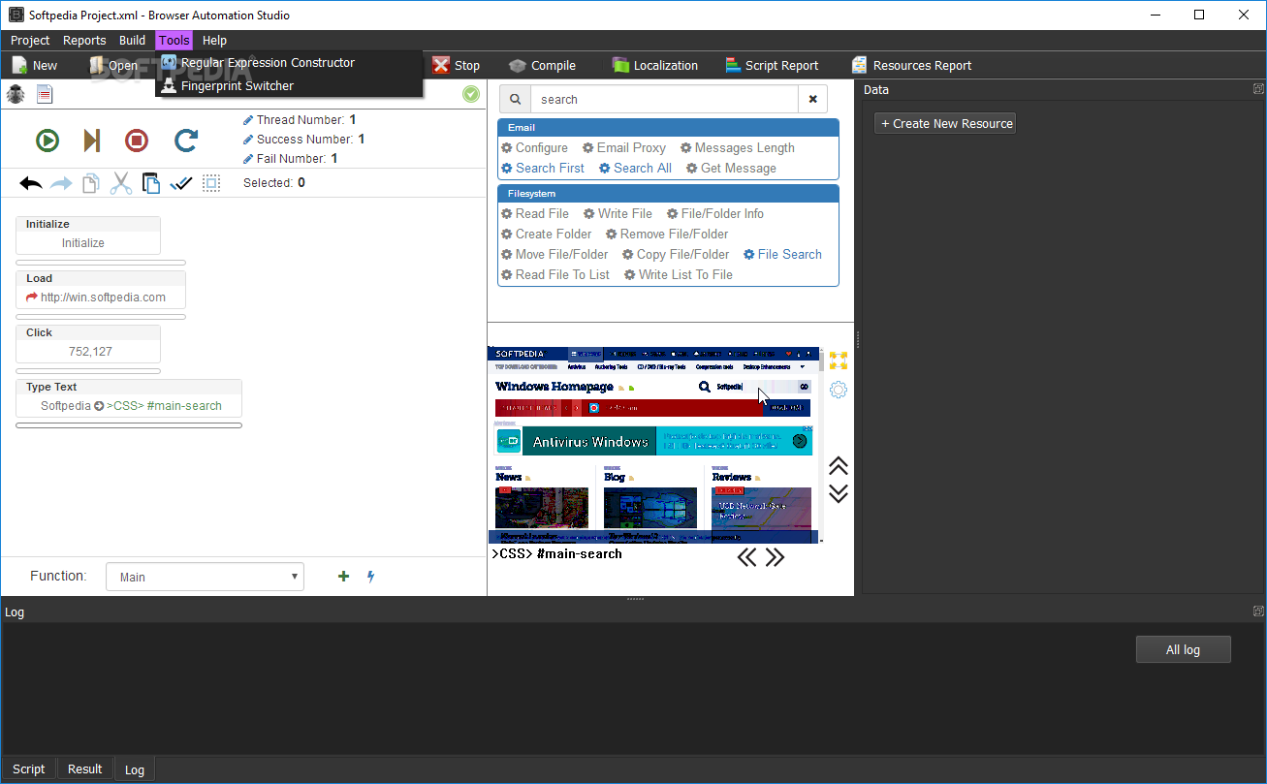Switch to the Result tab
1267x784 pixels.
[x=84, y=769]
